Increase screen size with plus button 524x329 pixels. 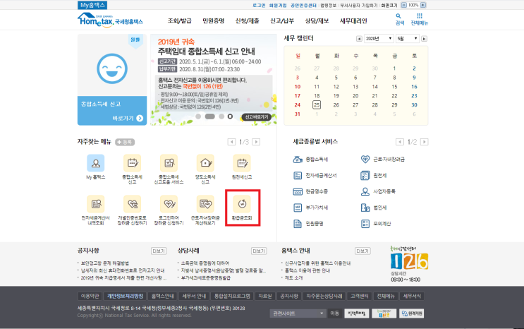tap(423, 5)
